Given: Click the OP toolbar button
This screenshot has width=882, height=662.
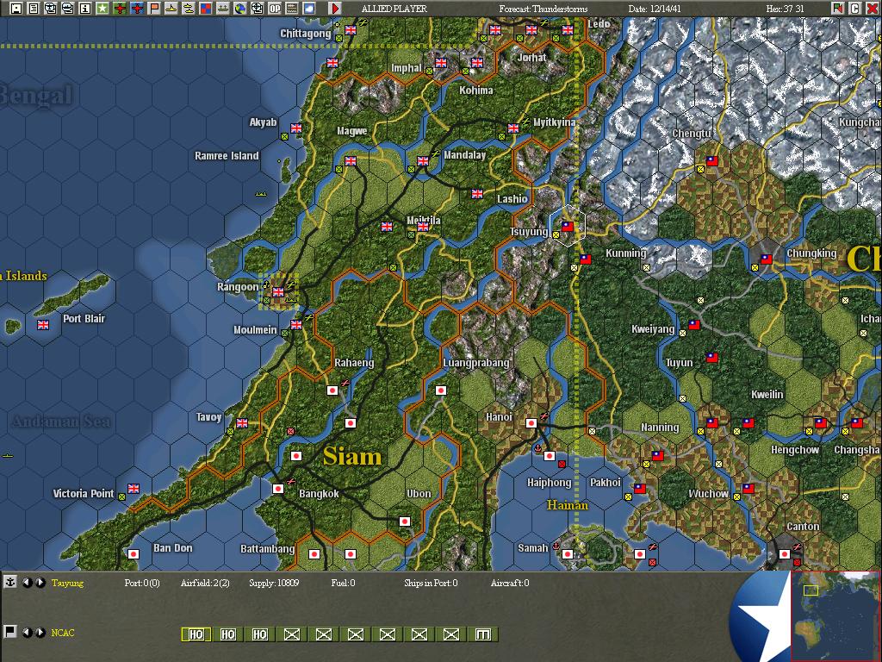Looking at the screenshot, I should [x=275, y=9].
